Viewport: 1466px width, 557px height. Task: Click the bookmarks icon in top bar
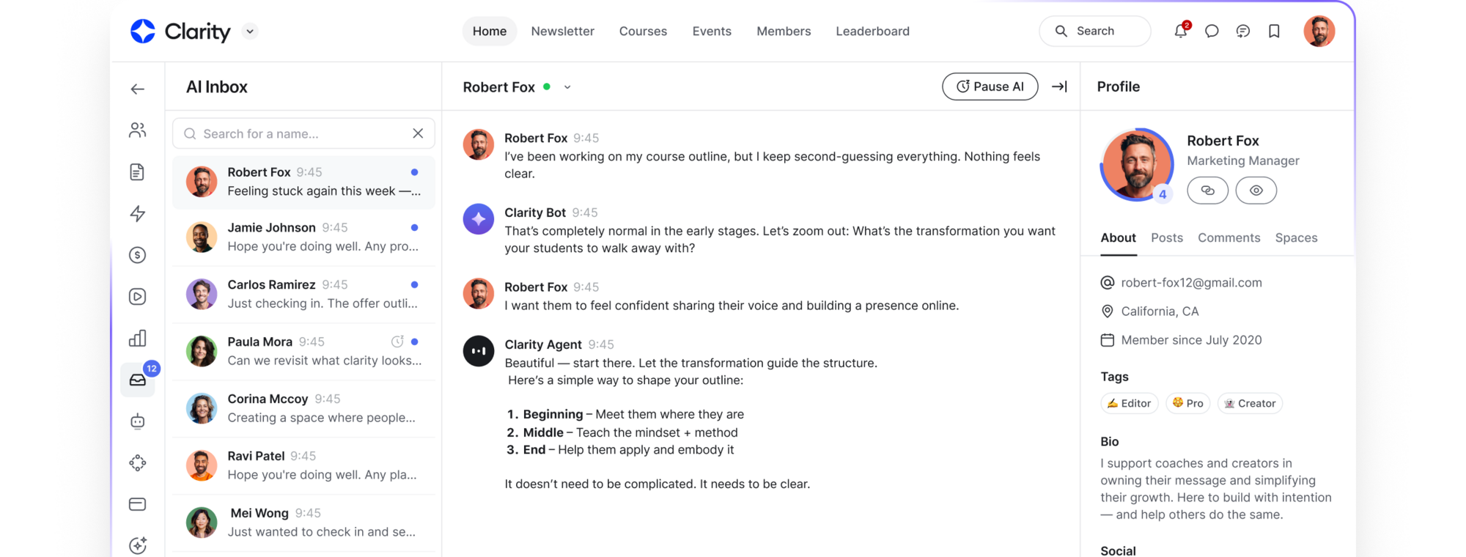pyautogui.click(x=1274, y=31)
